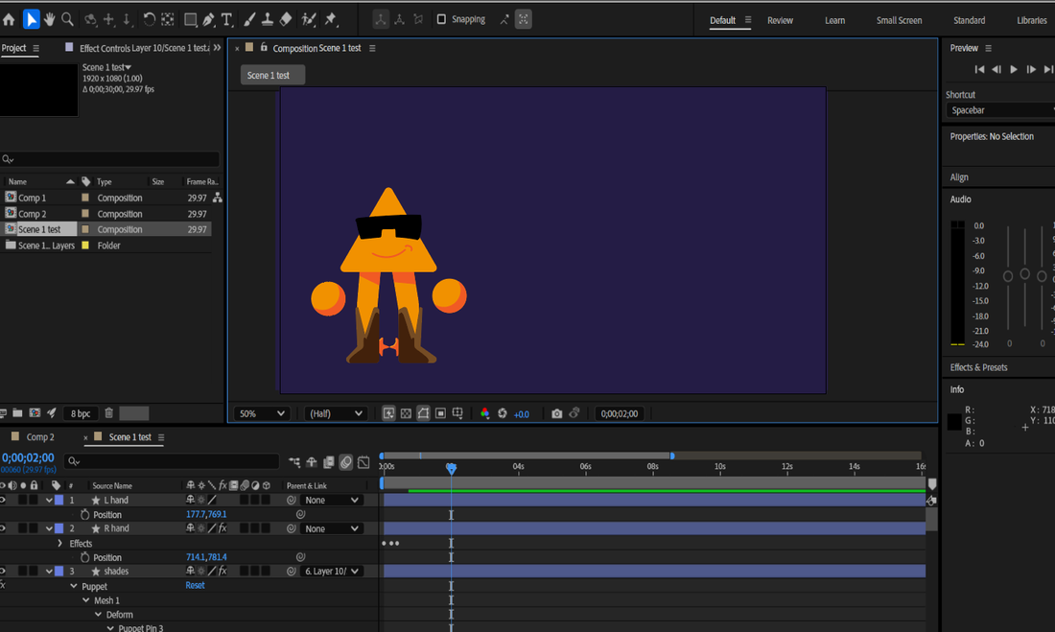This screenshot has width=1055, height=632.
Task: Select the Eraser tool
Action: pyautogui.click(x=285, y=19)
